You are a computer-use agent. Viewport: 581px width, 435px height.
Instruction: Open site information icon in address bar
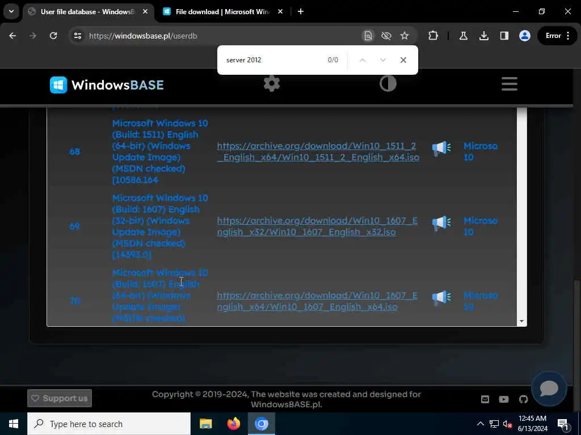(77, 36)
